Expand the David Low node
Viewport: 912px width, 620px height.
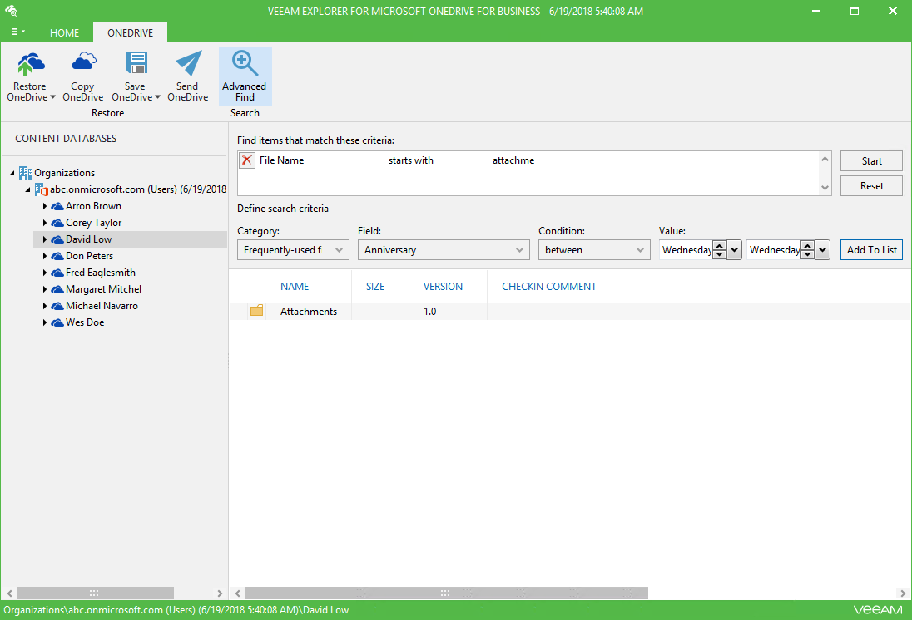44,239
